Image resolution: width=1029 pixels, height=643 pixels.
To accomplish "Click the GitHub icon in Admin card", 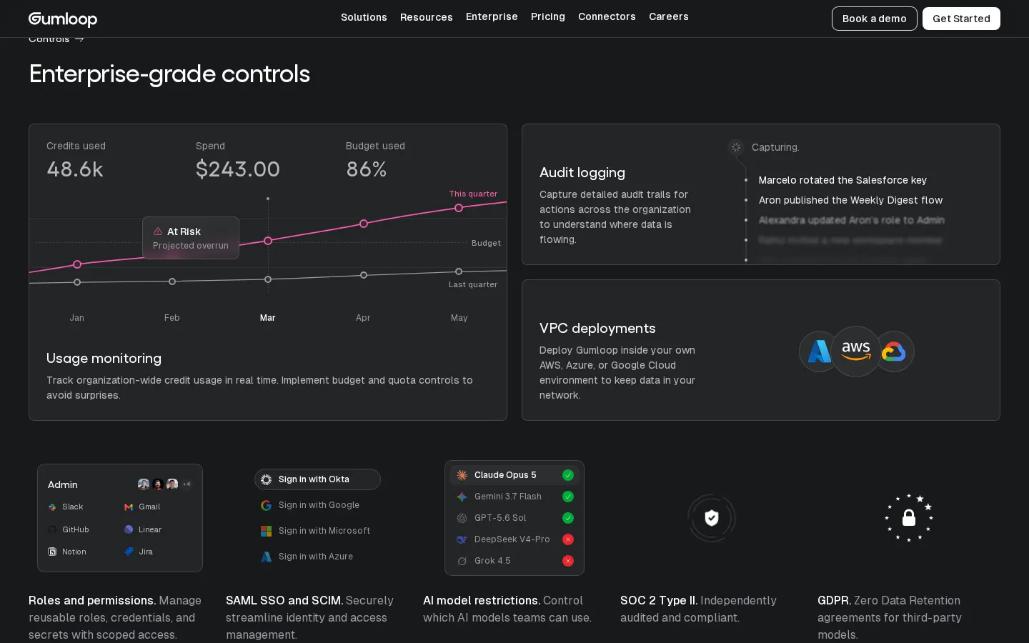I will [52, 530].
